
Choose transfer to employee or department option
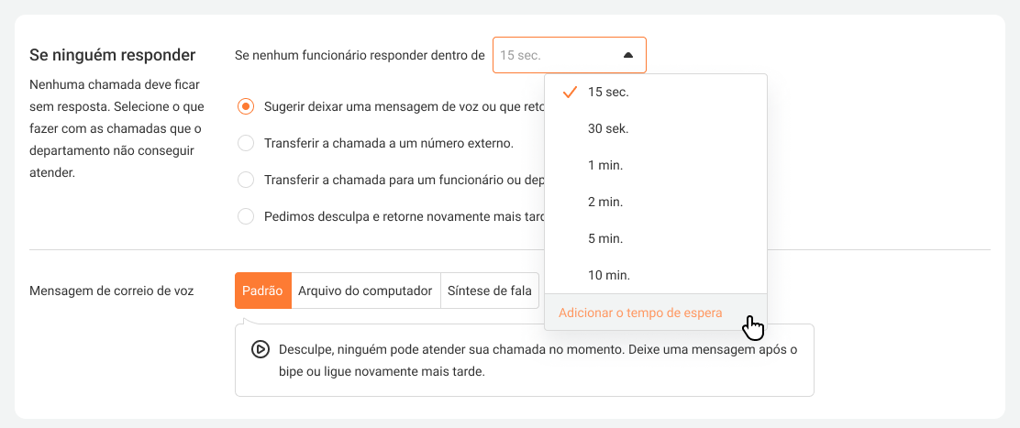point(245,180)
